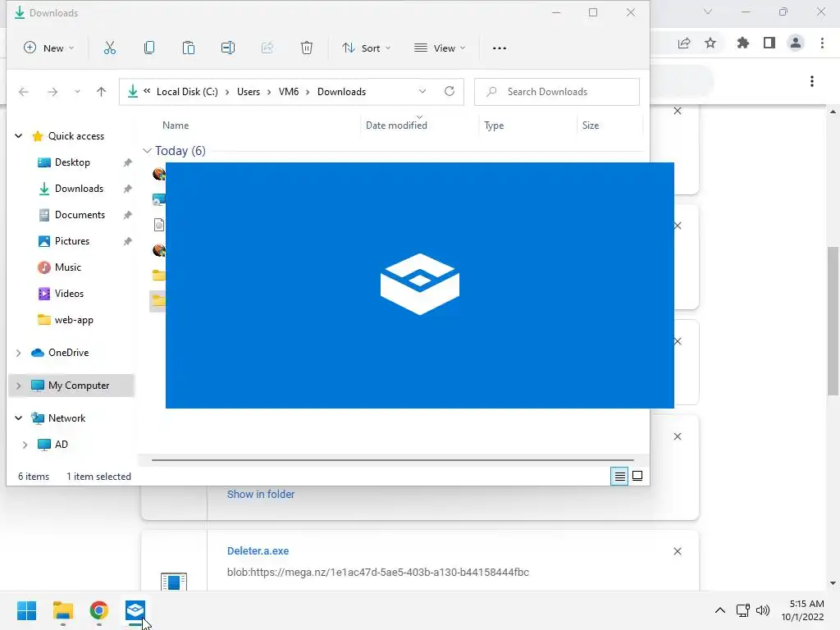Collapse the Network tree node
This screenshot has width=840, height=630.
pos(19,418)
